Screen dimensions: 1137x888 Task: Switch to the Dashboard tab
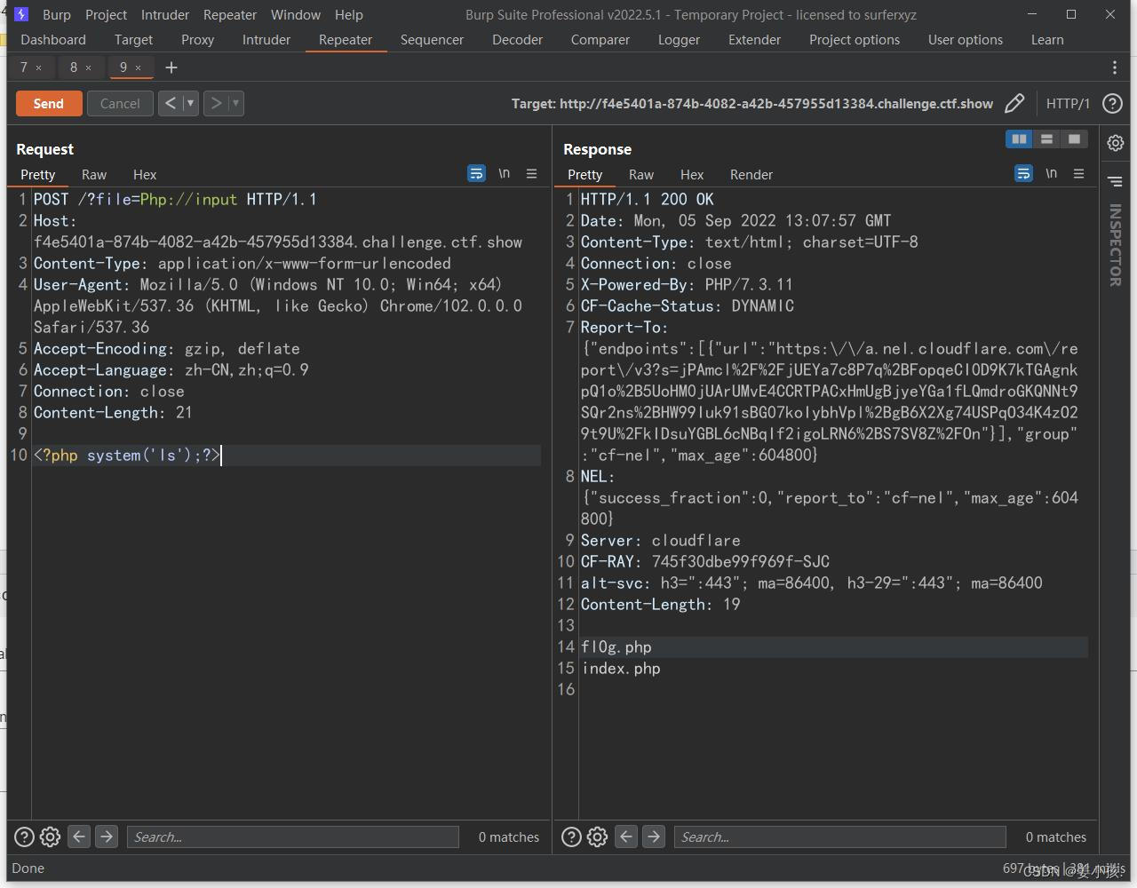53,40
